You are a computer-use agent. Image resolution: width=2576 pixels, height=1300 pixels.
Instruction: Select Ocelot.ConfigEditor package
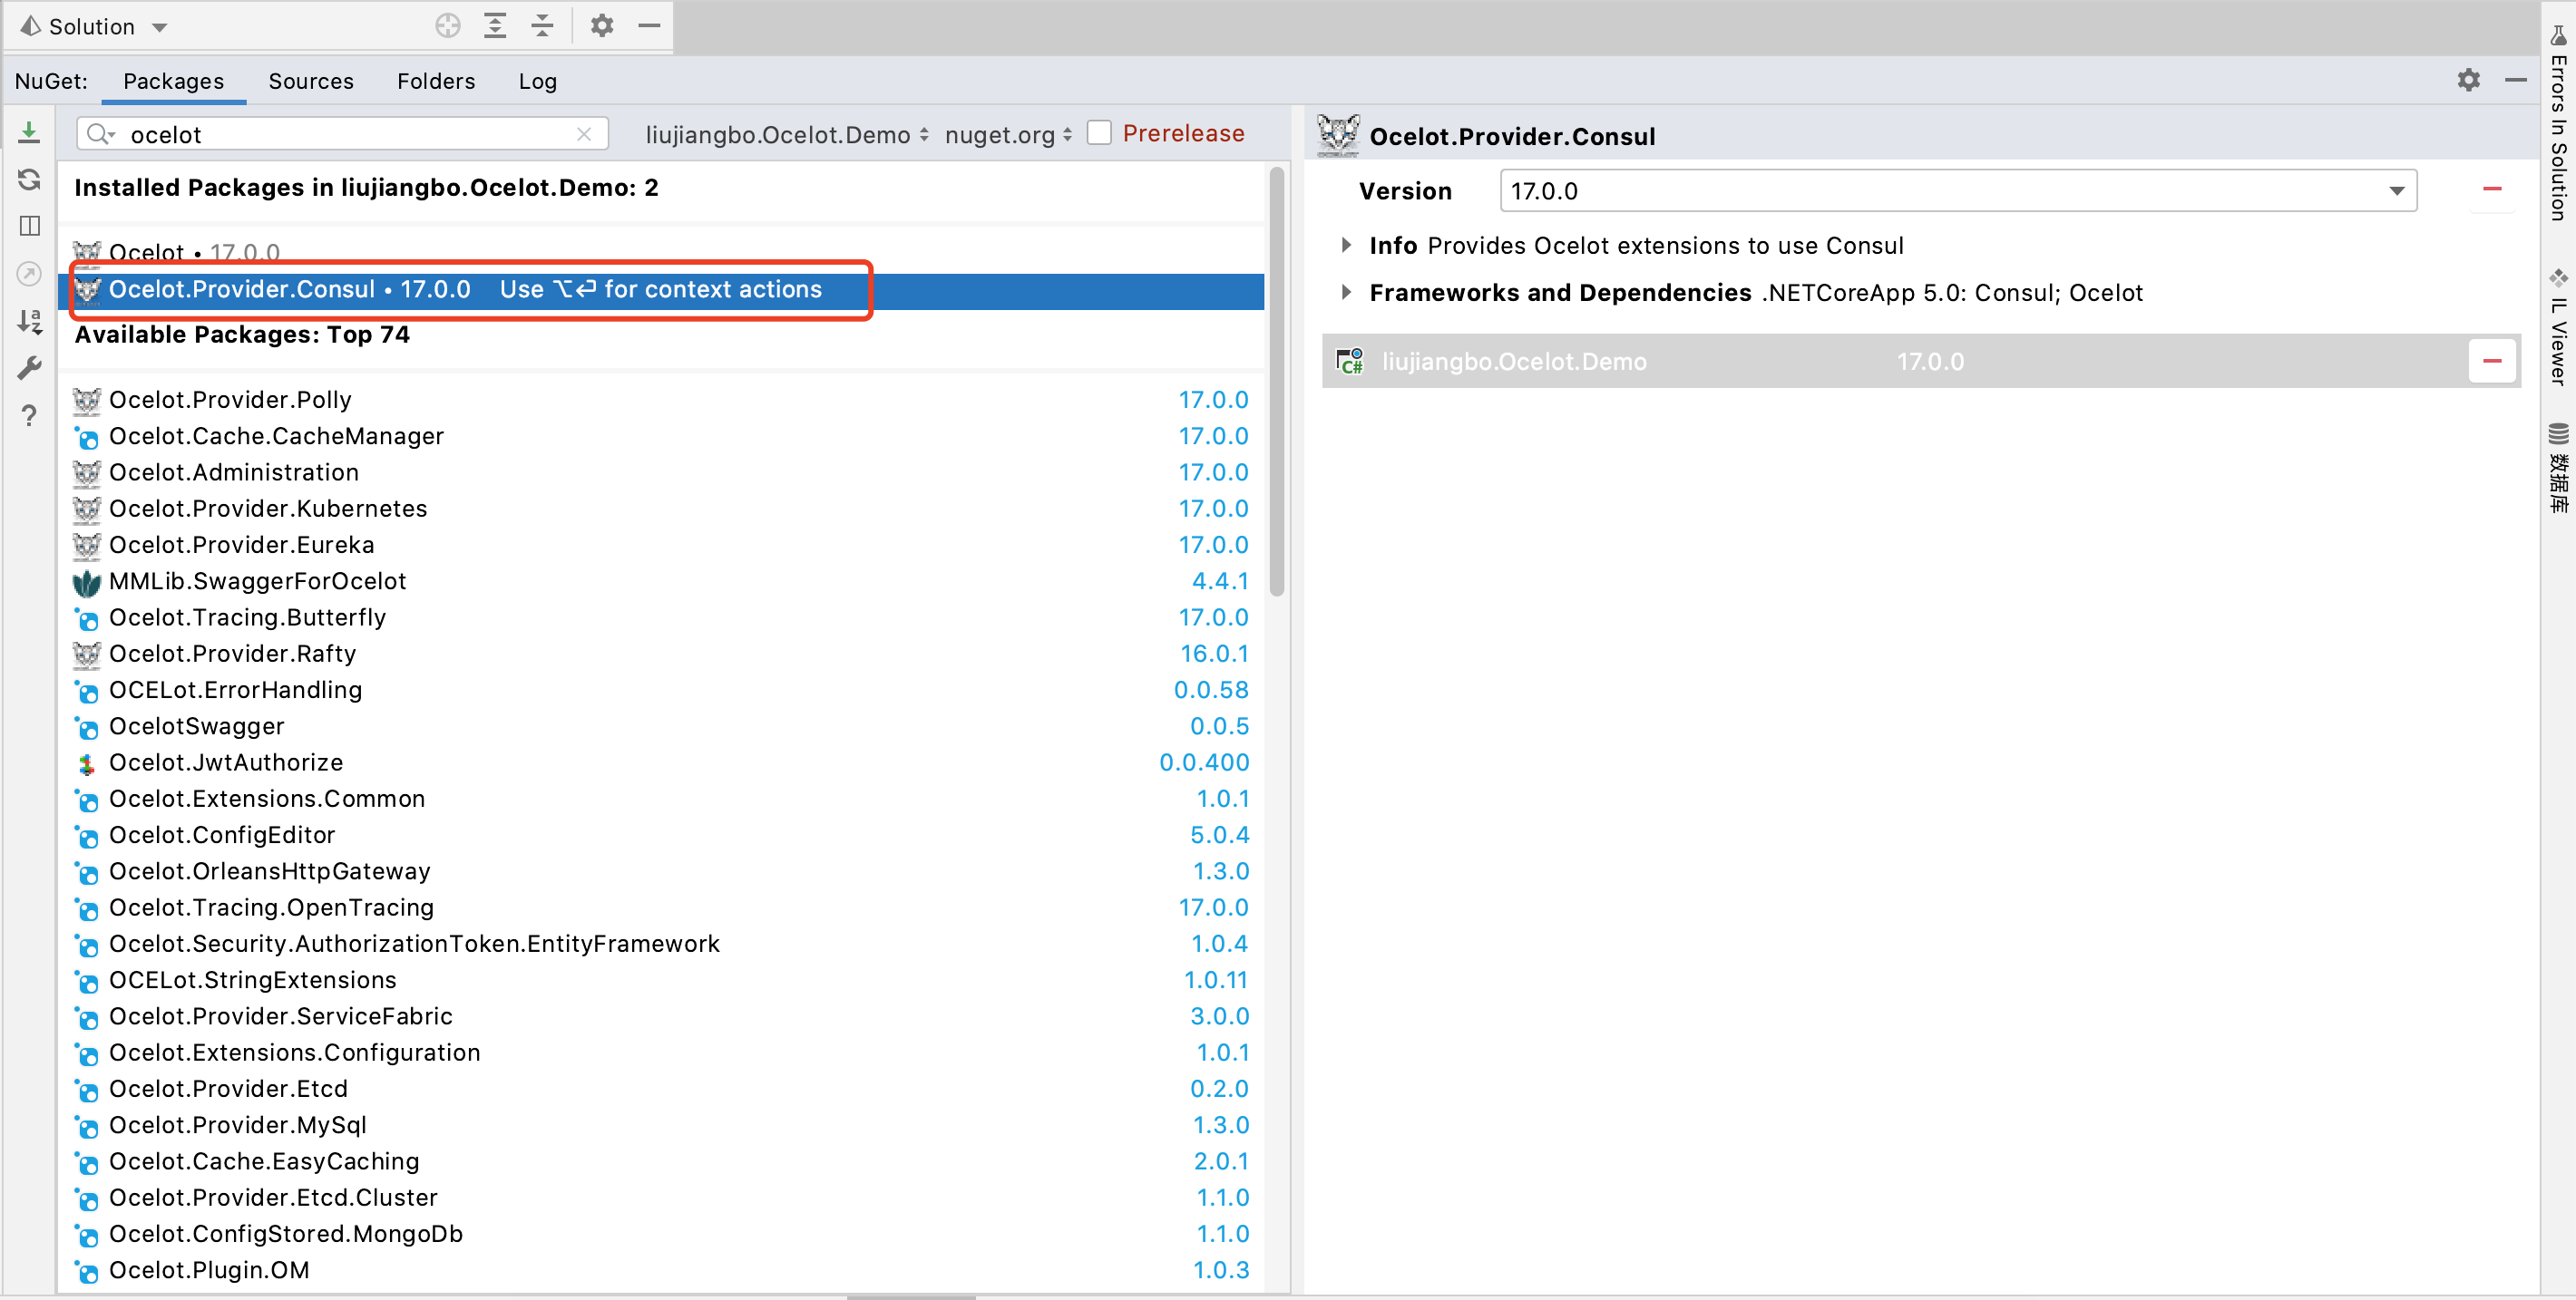click(x=661, y=835)
